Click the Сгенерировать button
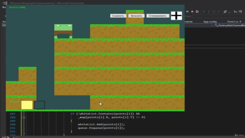Image resolution: width=245 pixels, height=138 pixels. pos(157,16)
